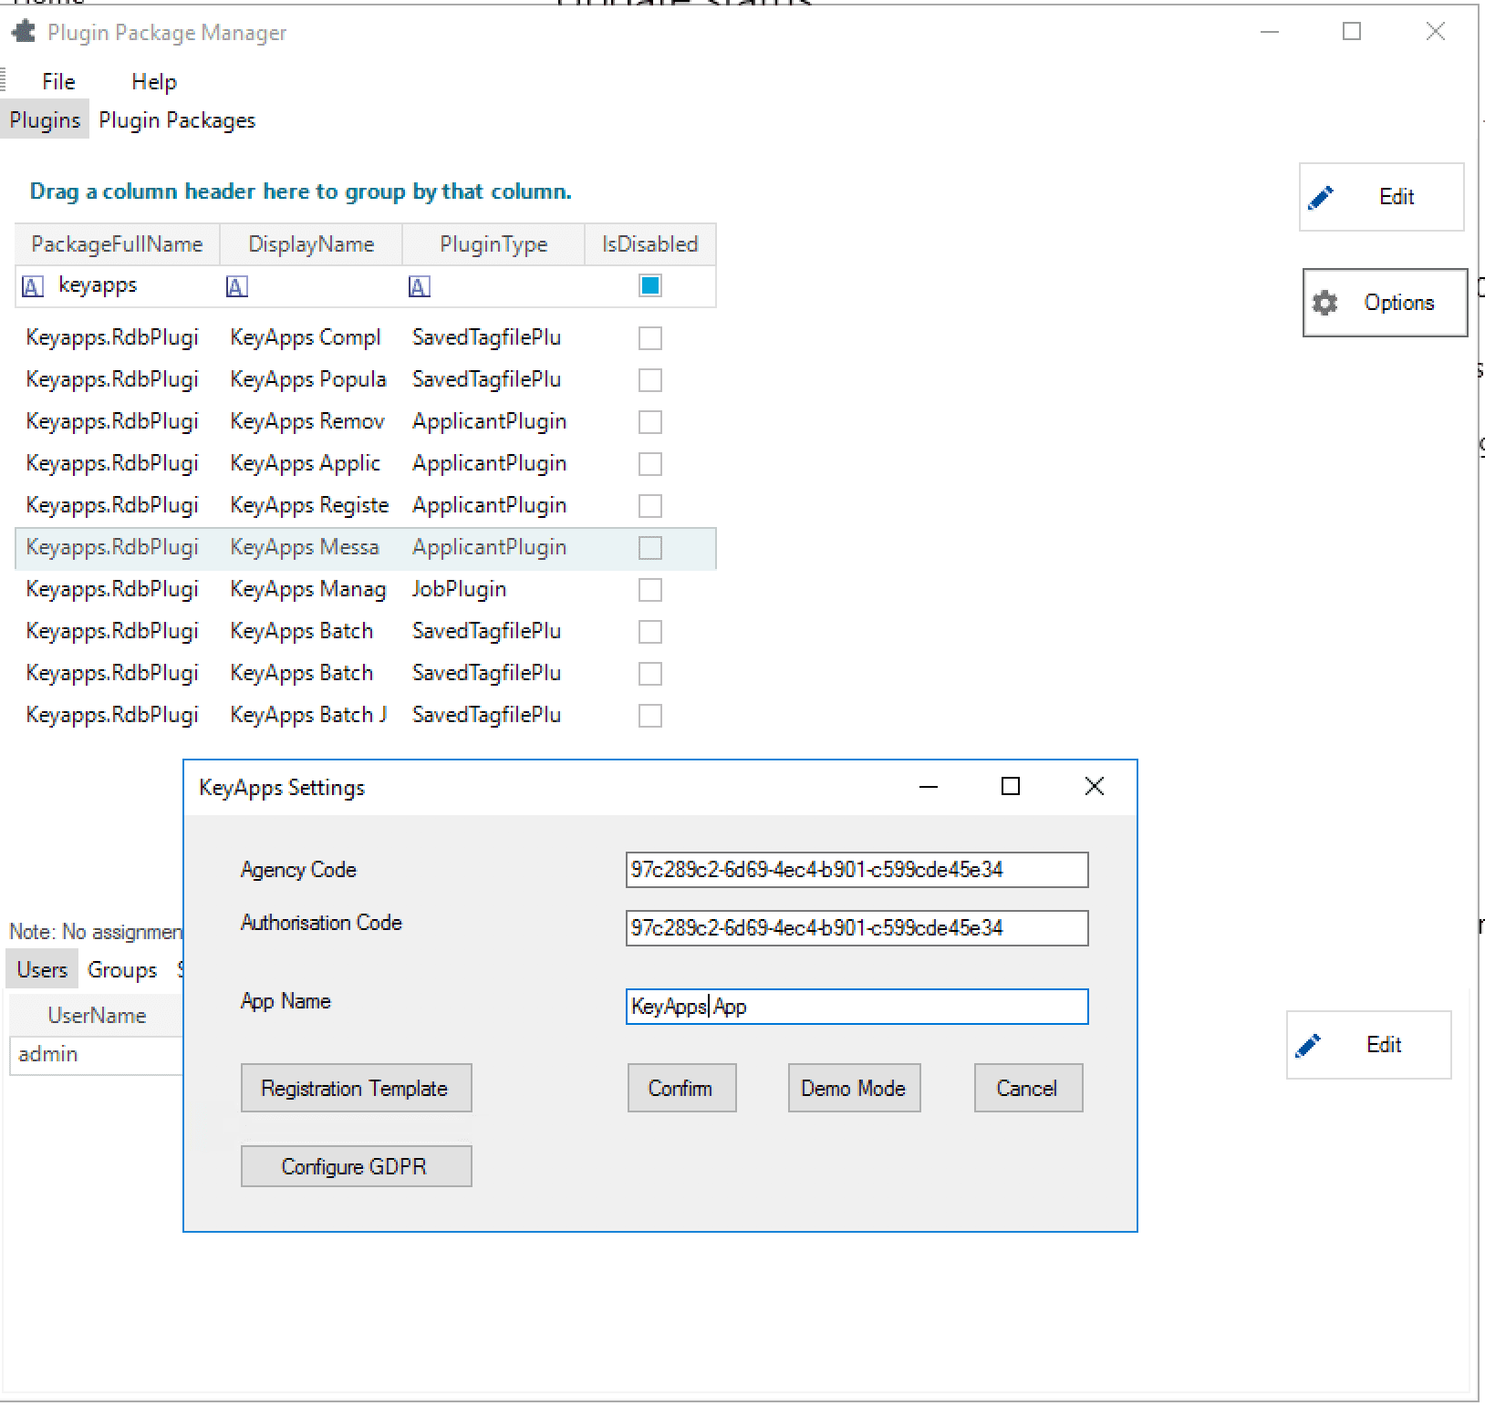Focus the Agency Code field
The width and height of the screenshot is (1485, 1406).
[x=857, y=870]
